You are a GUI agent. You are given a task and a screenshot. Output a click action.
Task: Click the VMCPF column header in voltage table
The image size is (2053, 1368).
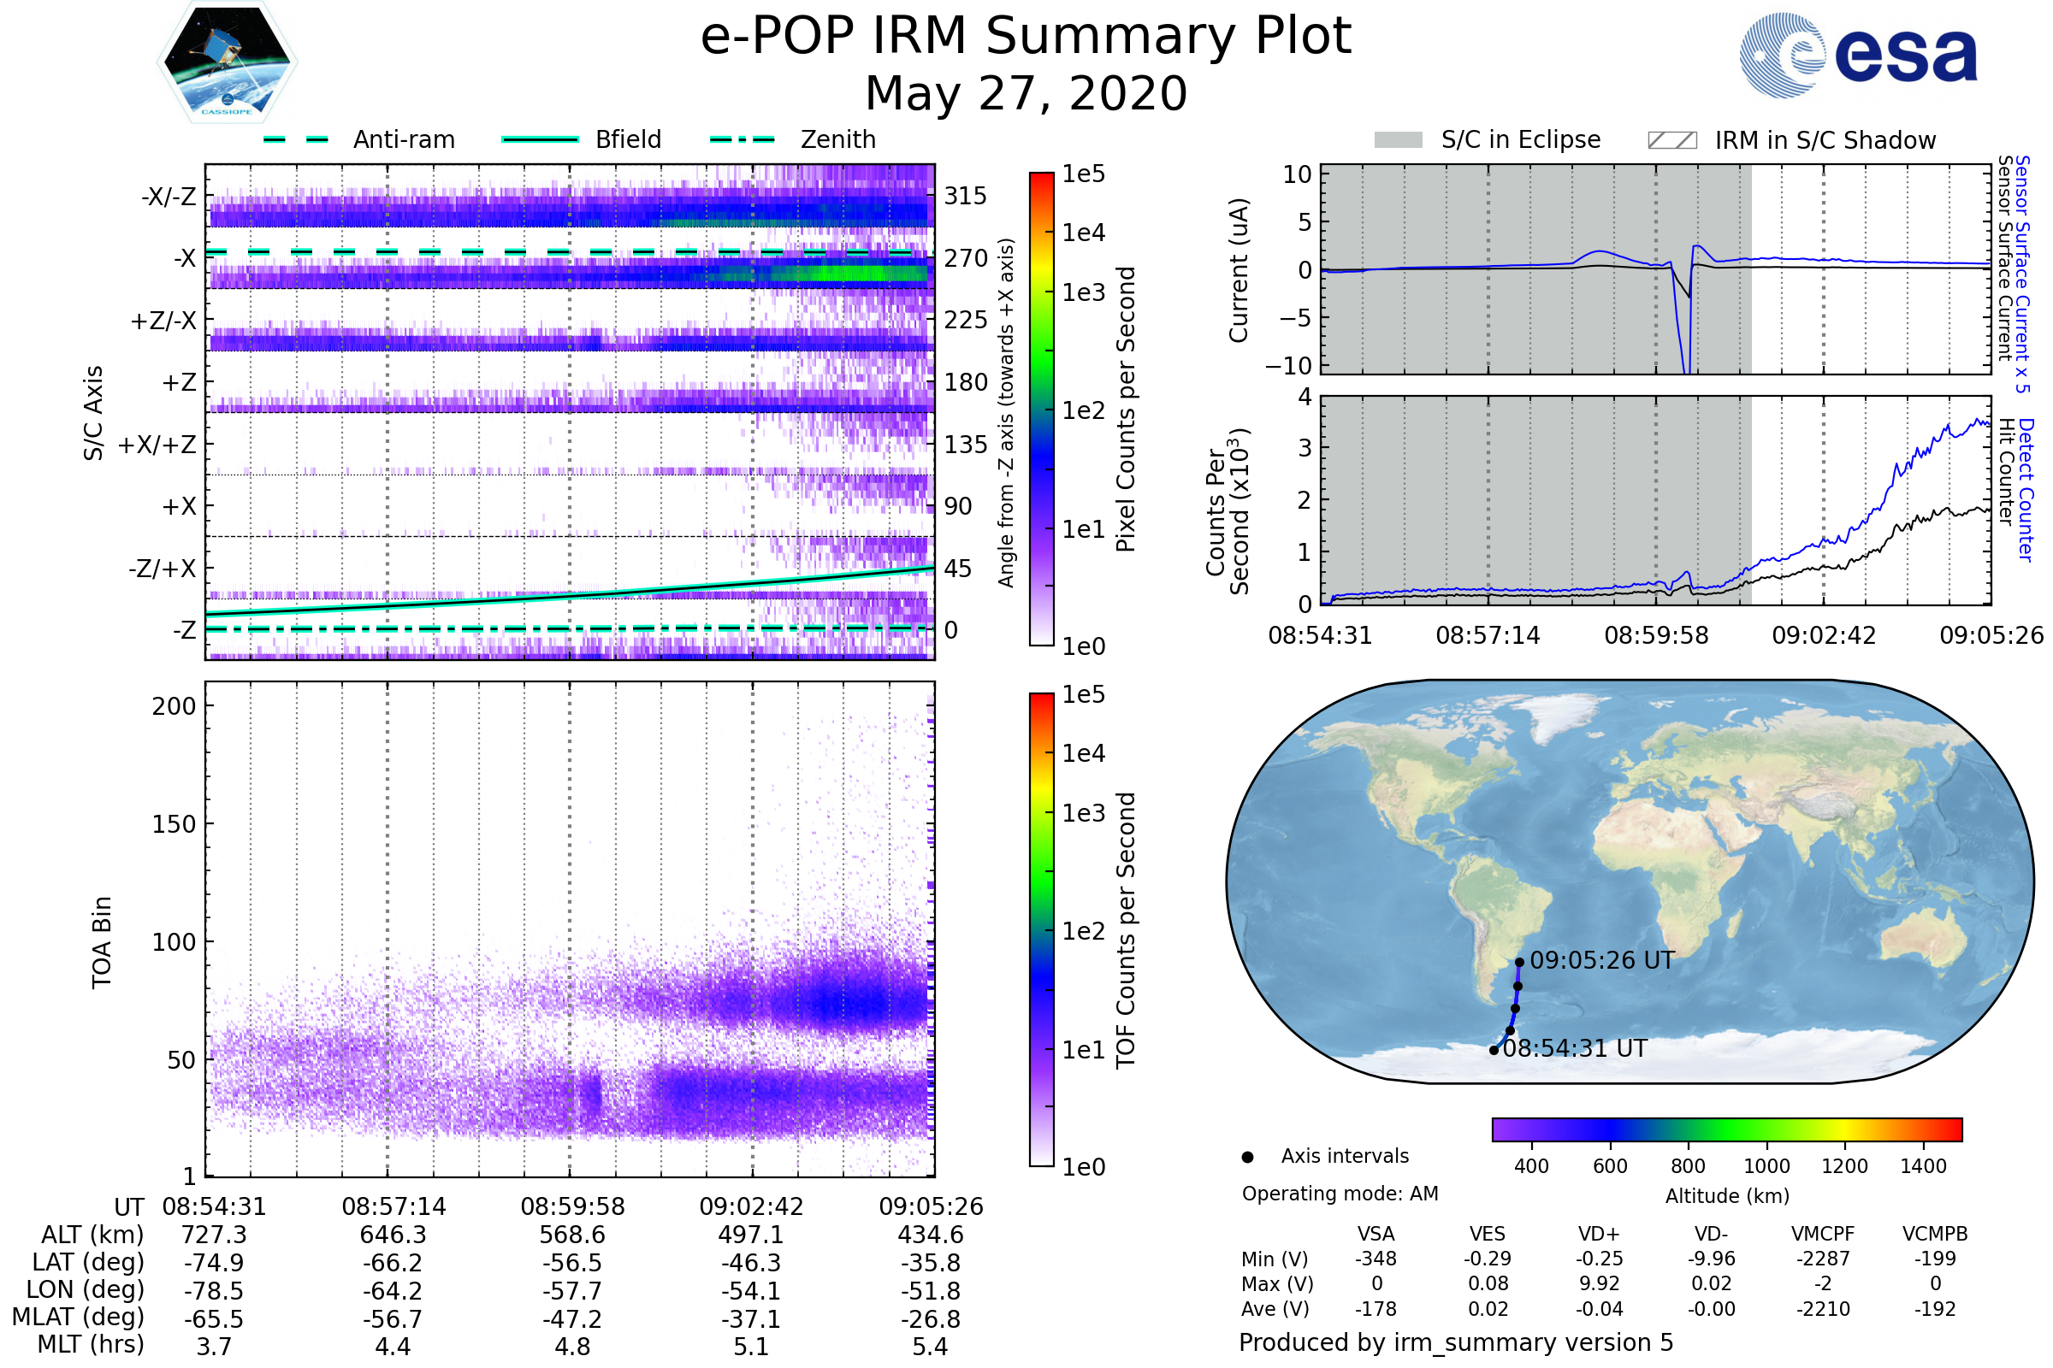(x=1823, y=1234)
